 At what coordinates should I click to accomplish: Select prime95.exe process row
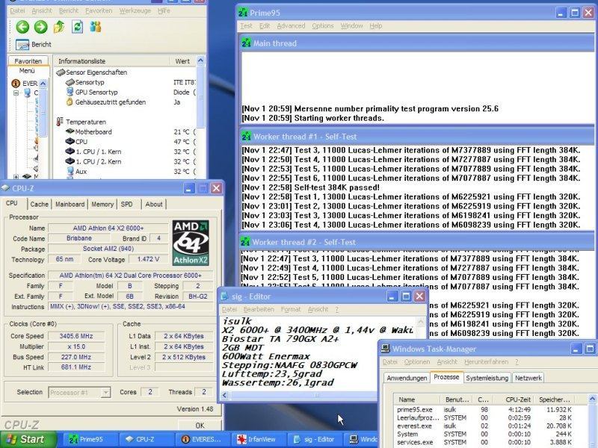coord(484,410)
